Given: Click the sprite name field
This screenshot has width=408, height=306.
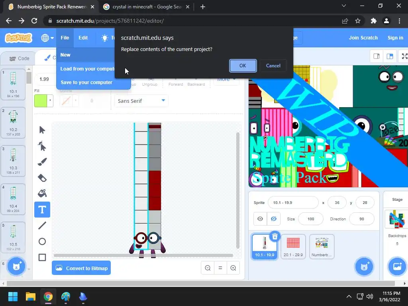Looking at the screenshot, I should coord(293,202).
